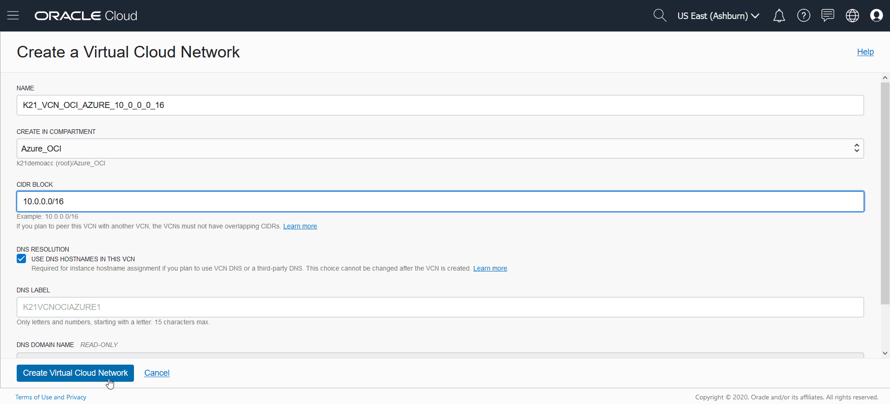Open the search magnifier icon
Screen dimensions: 890x404
[659, 16]
